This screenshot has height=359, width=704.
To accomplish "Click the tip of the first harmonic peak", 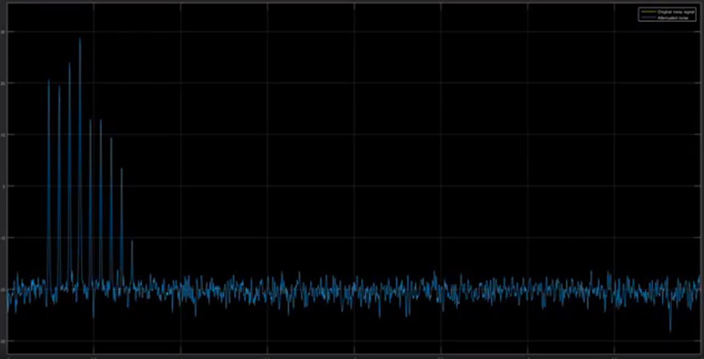I will (x=48, y=79).
